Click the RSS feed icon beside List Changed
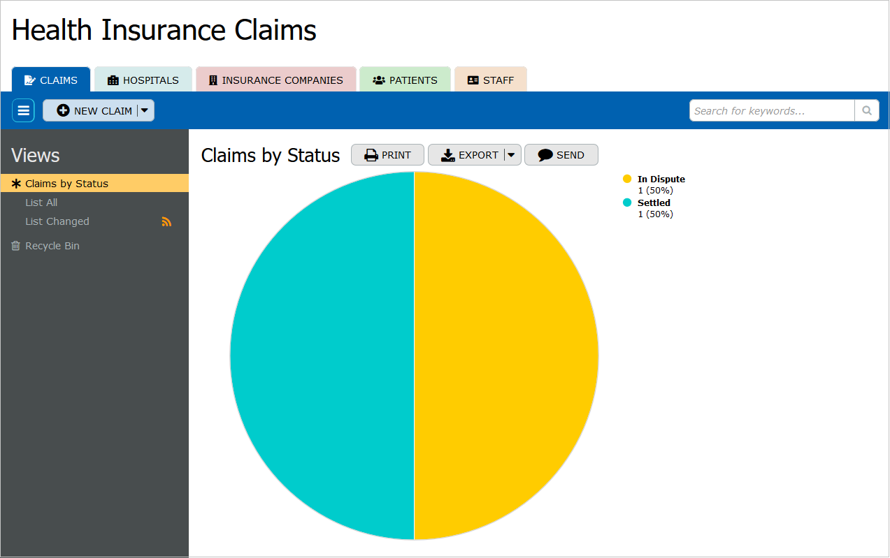 (x=166, y=221)
